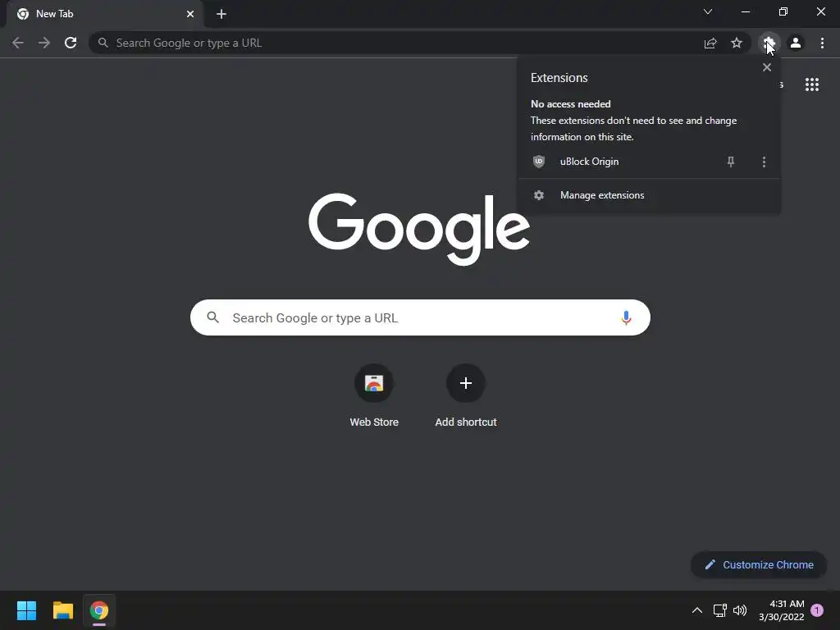Open the notification badge in taskbar
Viewport: 840px width, 630px height.
[817, 610]
